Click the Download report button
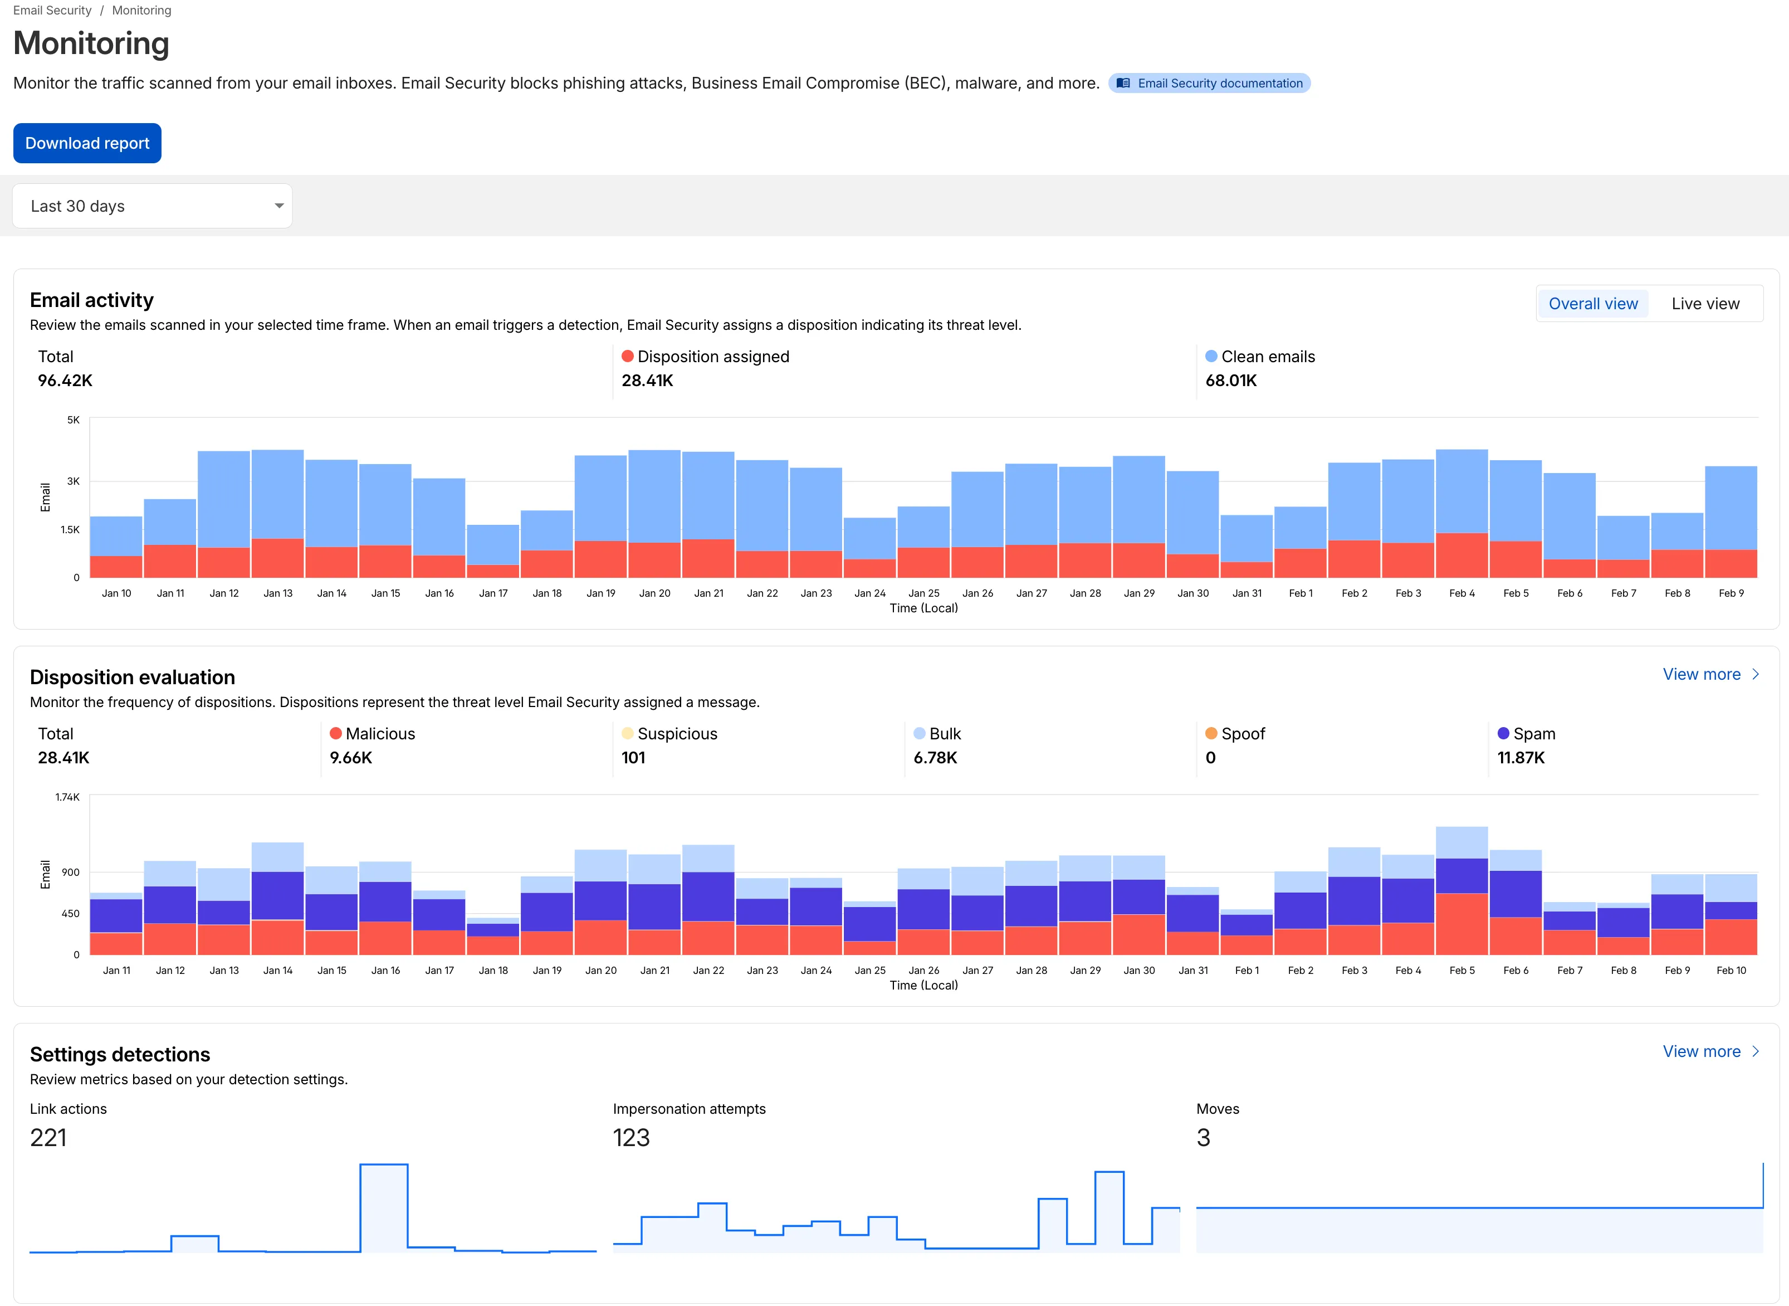Viewport: 1789px width, 1306px height. pos(87,143)
